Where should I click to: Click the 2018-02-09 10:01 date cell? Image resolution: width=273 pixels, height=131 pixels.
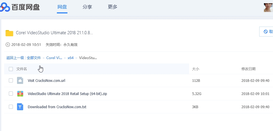[255, 94]
